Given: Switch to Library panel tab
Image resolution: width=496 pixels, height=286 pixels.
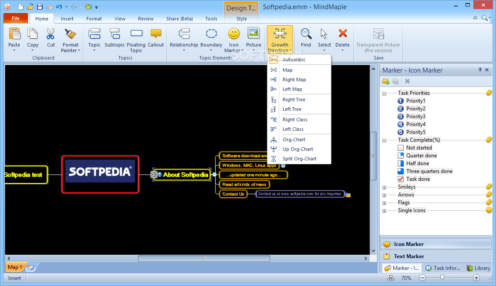Looking at the screenshot, I should click(478, 268).
